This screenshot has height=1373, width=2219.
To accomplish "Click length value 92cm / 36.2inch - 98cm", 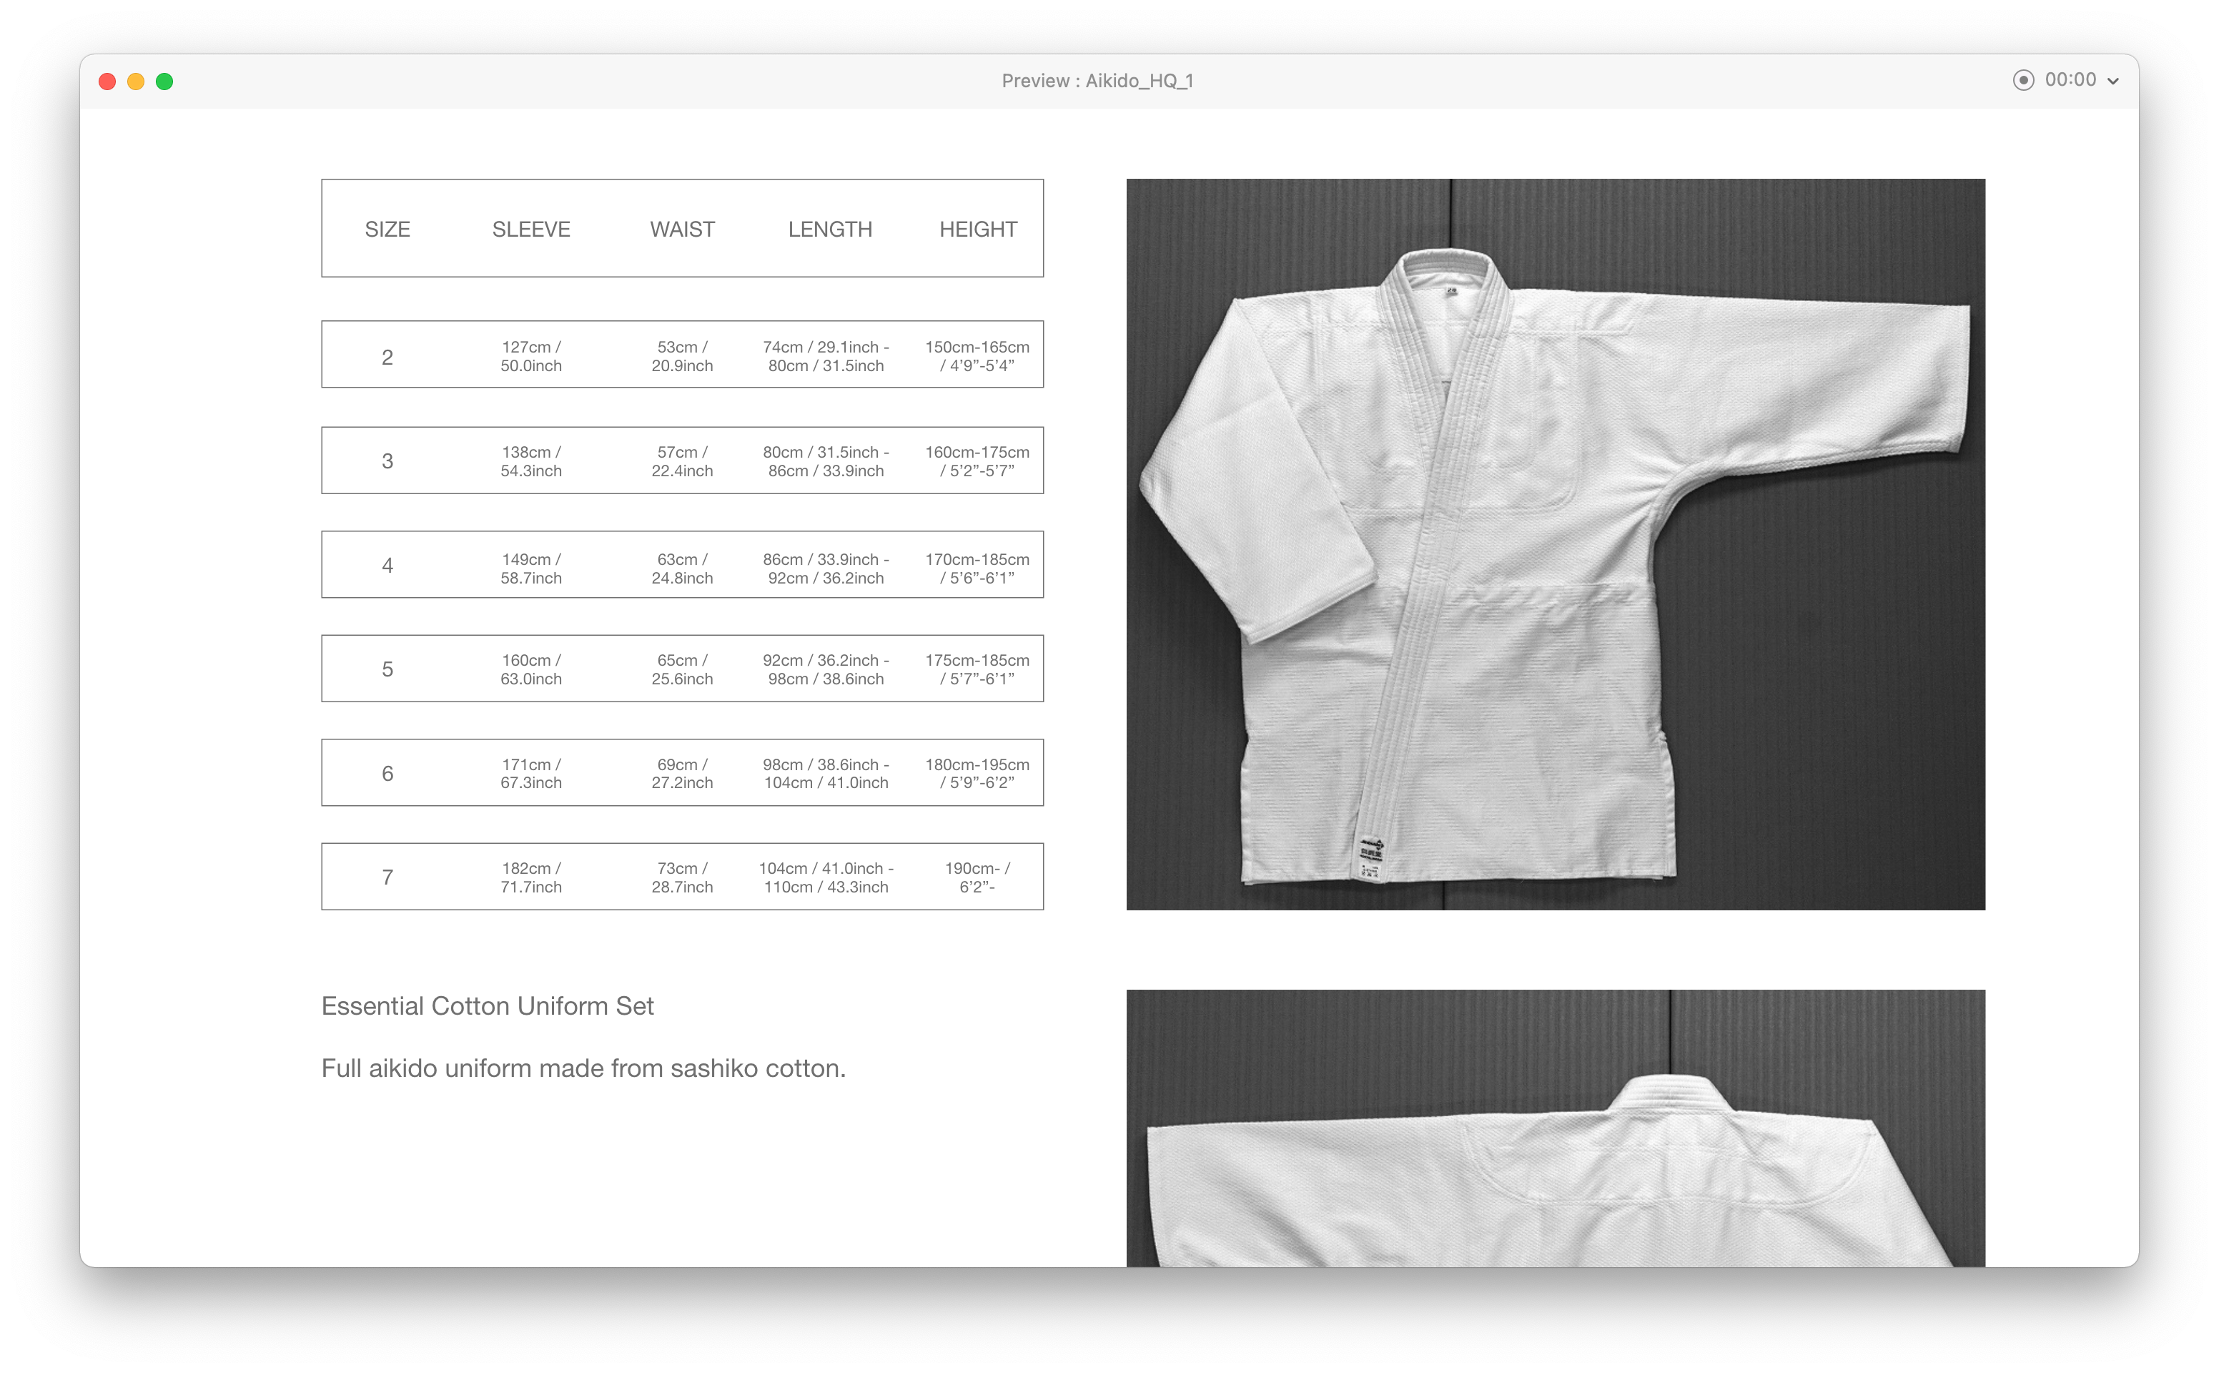I will pyautogui.click(x=826, y=669).
